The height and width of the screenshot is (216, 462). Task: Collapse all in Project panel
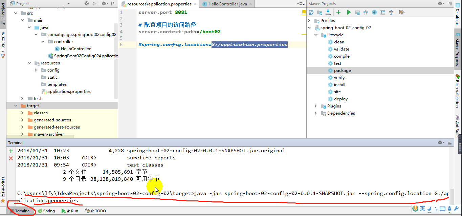coord(94,3)
